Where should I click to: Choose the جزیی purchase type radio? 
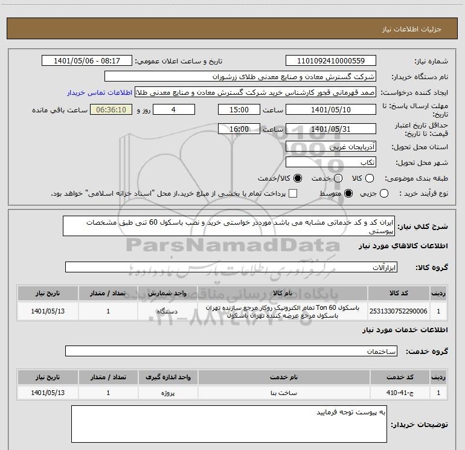pos(384,193)
